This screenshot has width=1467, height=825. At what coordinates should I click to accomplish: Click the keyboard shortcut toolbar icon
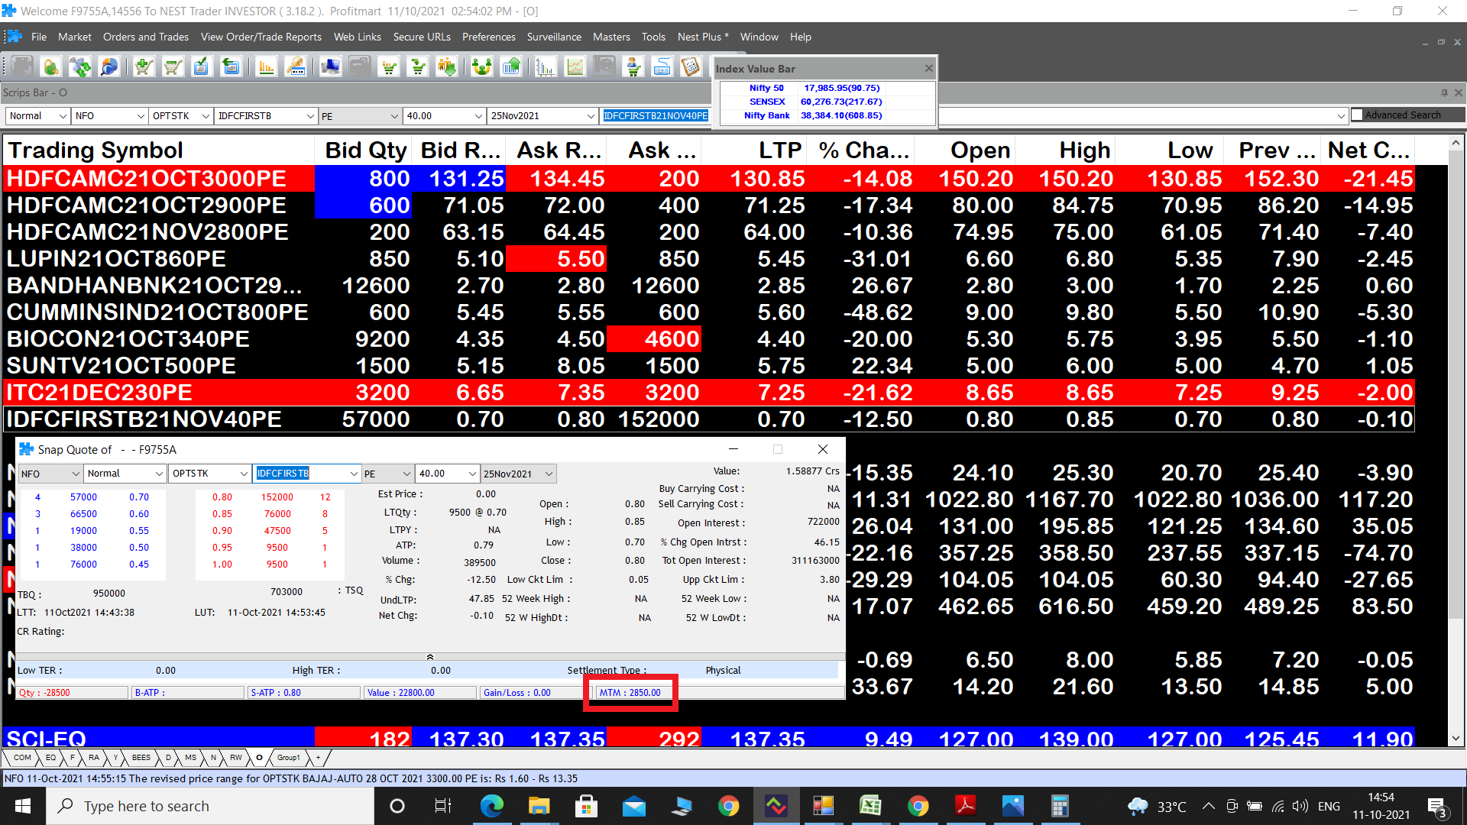662,67
